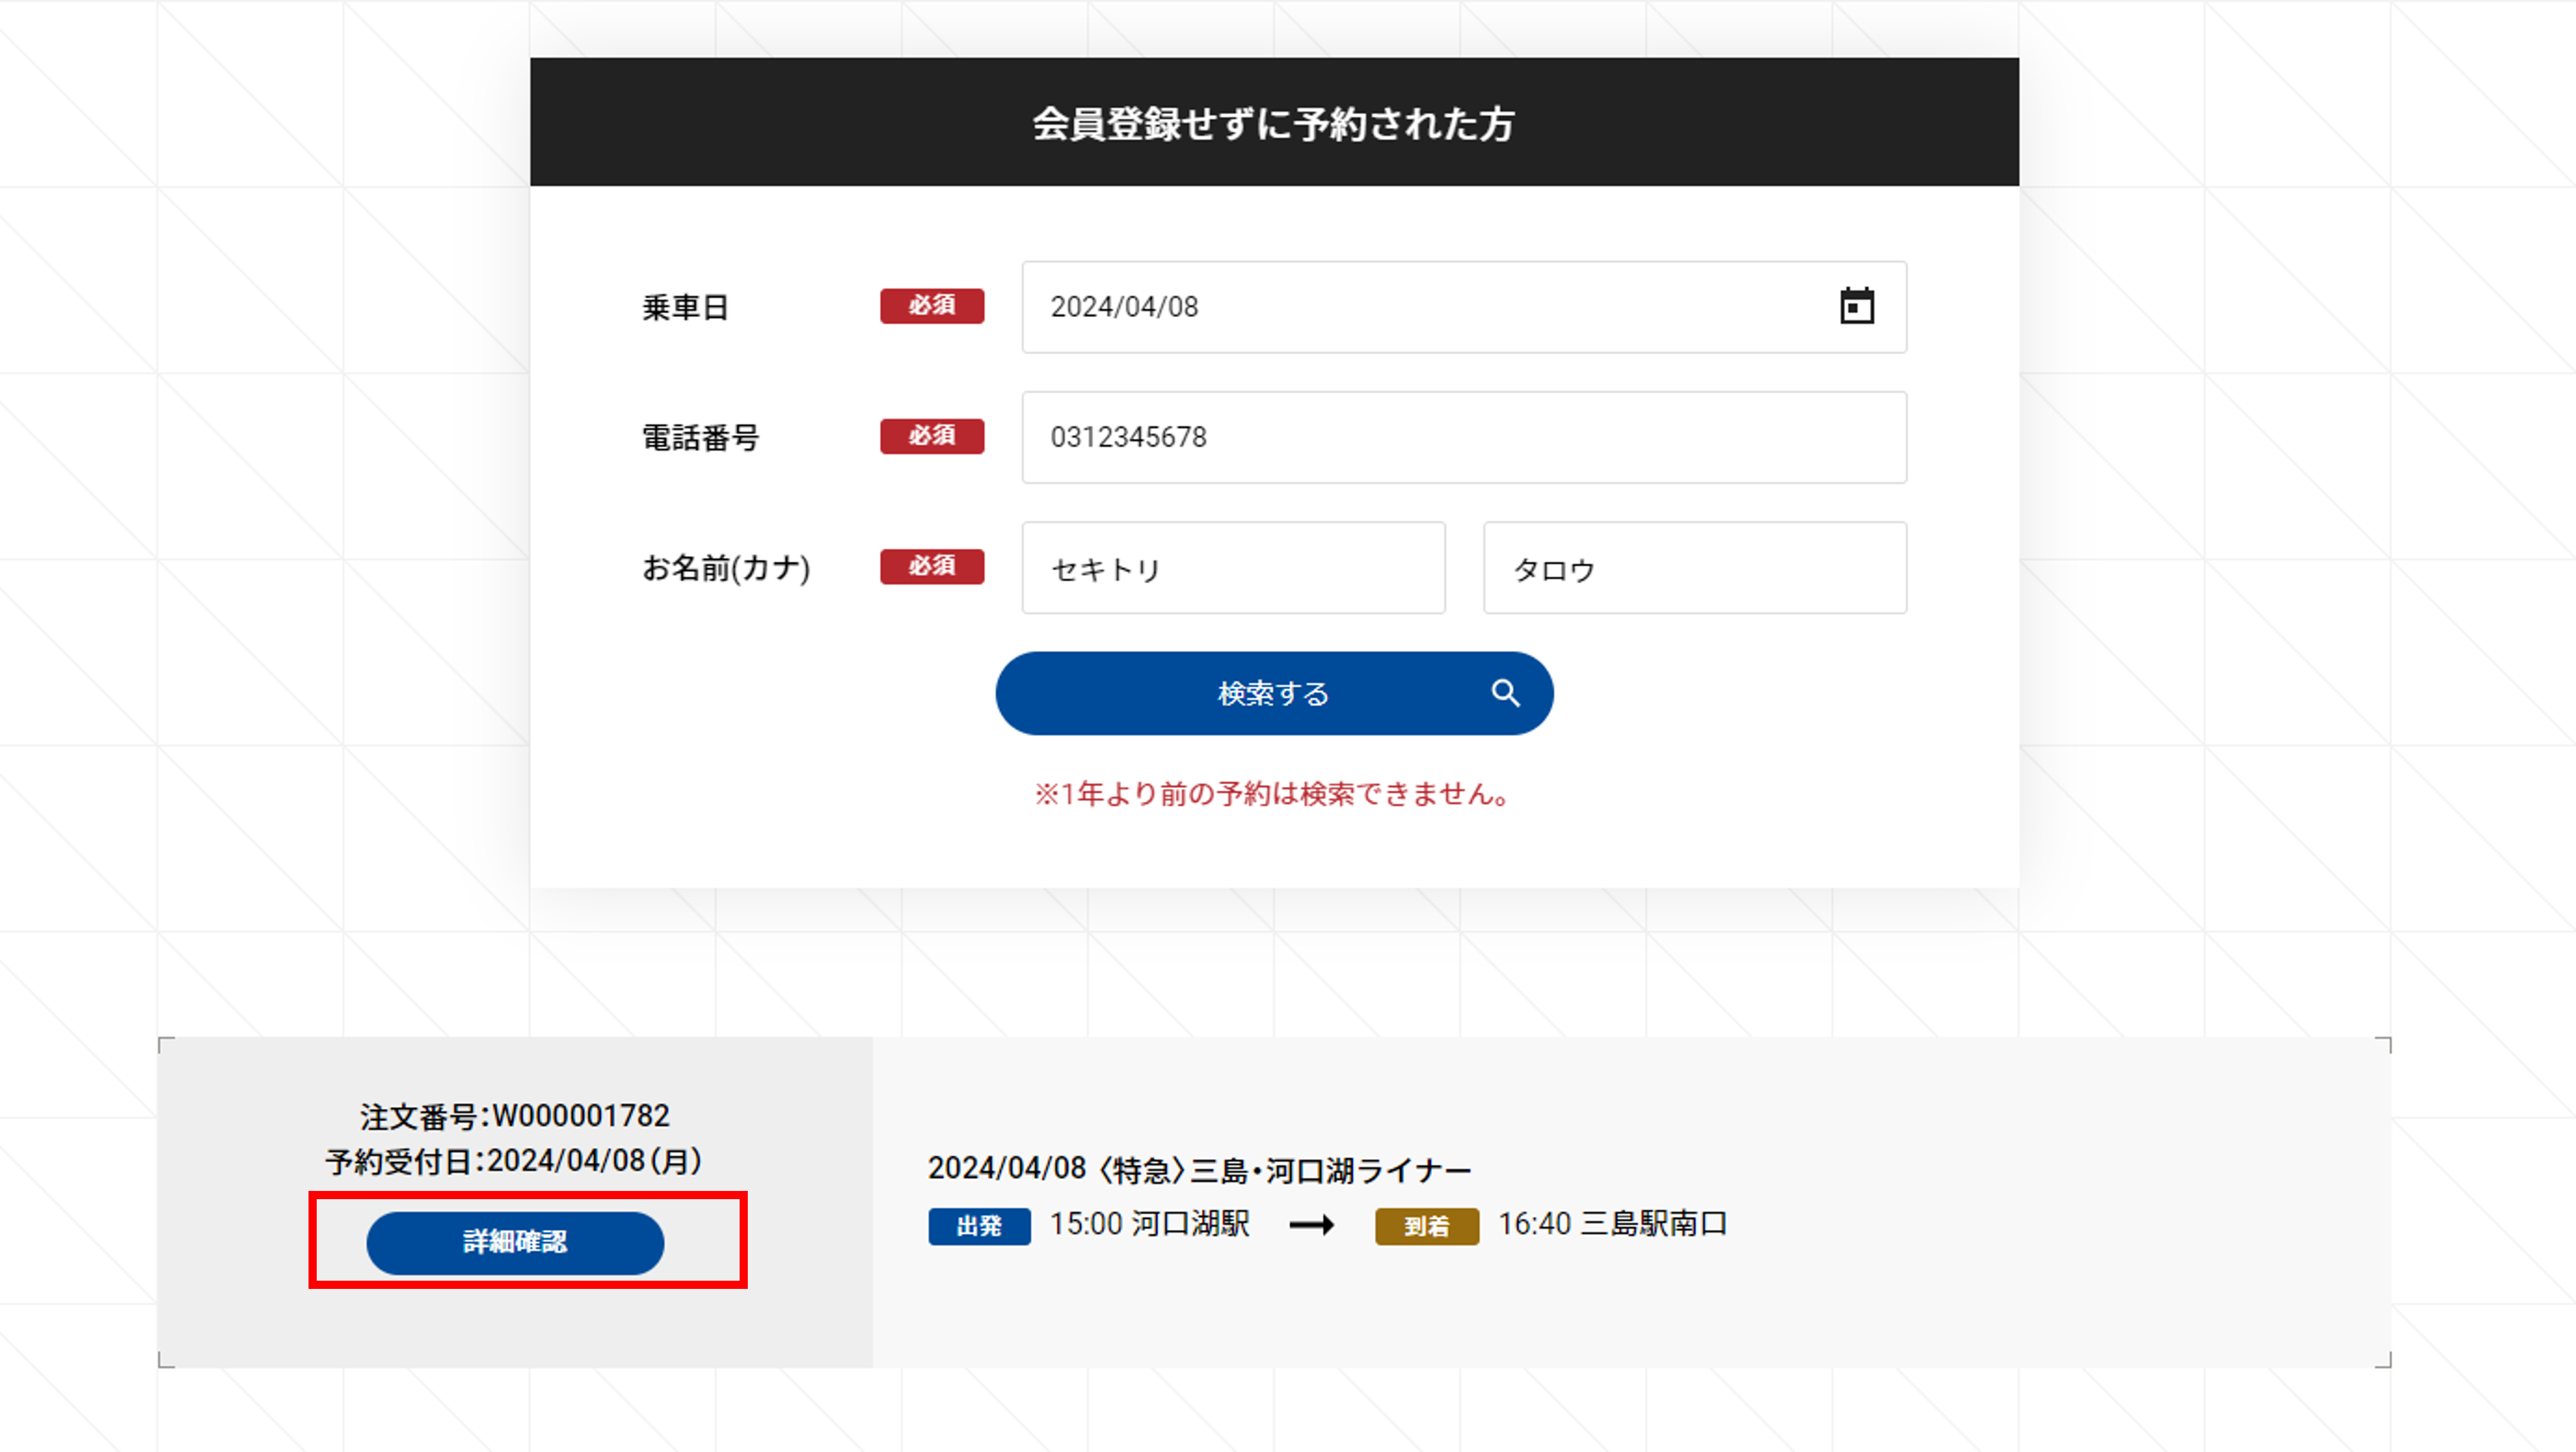
Task: Click the 必須 badge beside お名前(カナ)
Action: 931,567
